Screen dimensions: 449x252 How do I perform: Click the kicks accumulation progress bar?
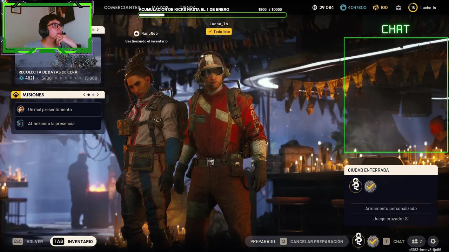click(212, 15)
